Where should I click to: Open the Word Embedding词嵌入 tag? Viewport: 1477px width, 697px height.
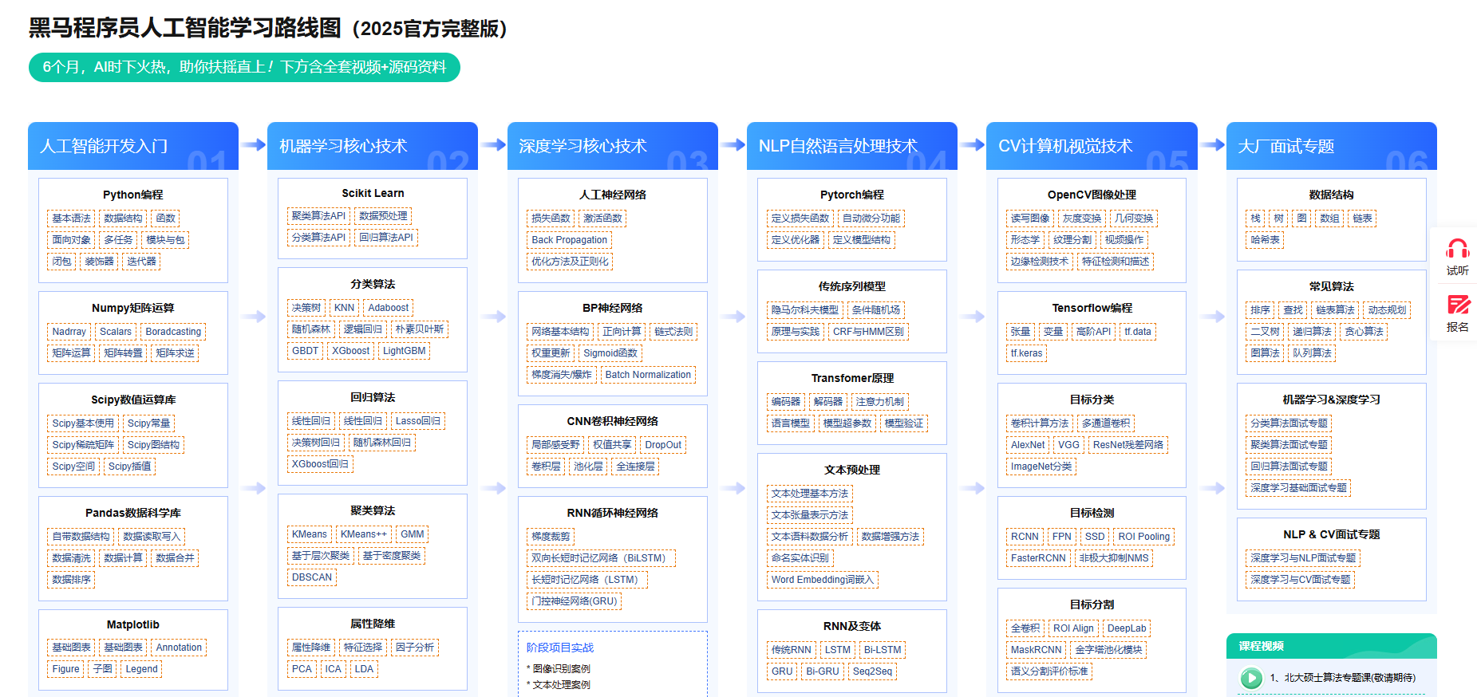tap(822, 580)
